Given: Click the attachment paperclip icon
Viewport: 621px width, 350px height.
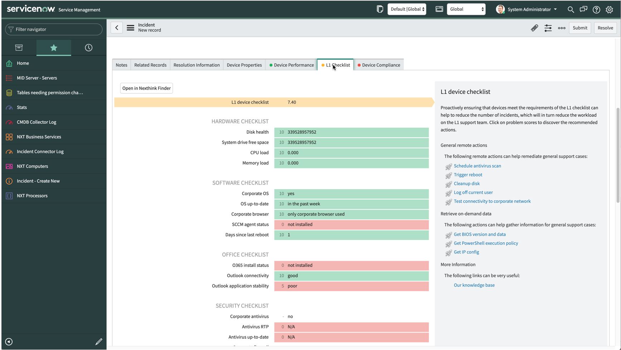Looking at the screenshot, I should (534, 28).
